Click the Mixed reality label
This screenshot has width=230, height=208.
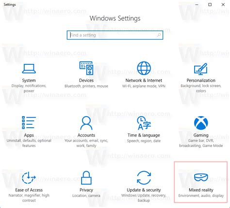click(x=201, y=190)
